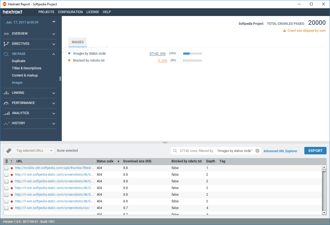Open Content & markup report
The image size is (330, 225).
coord(25,75)
